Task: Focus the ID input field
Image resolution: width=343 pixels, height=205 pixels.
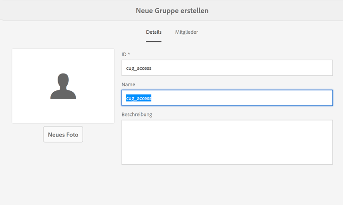Action: click(x=227, y=68)
